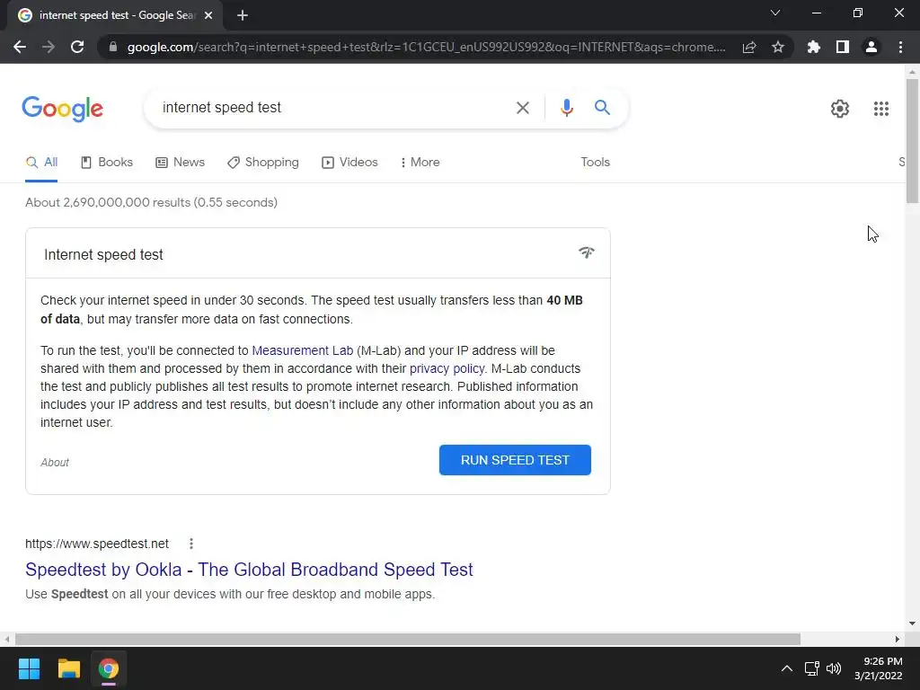Image resolution: width=920 pixels, height=690 pixels.
Task: Toggle the Chrome side panel
Action: 843,47
